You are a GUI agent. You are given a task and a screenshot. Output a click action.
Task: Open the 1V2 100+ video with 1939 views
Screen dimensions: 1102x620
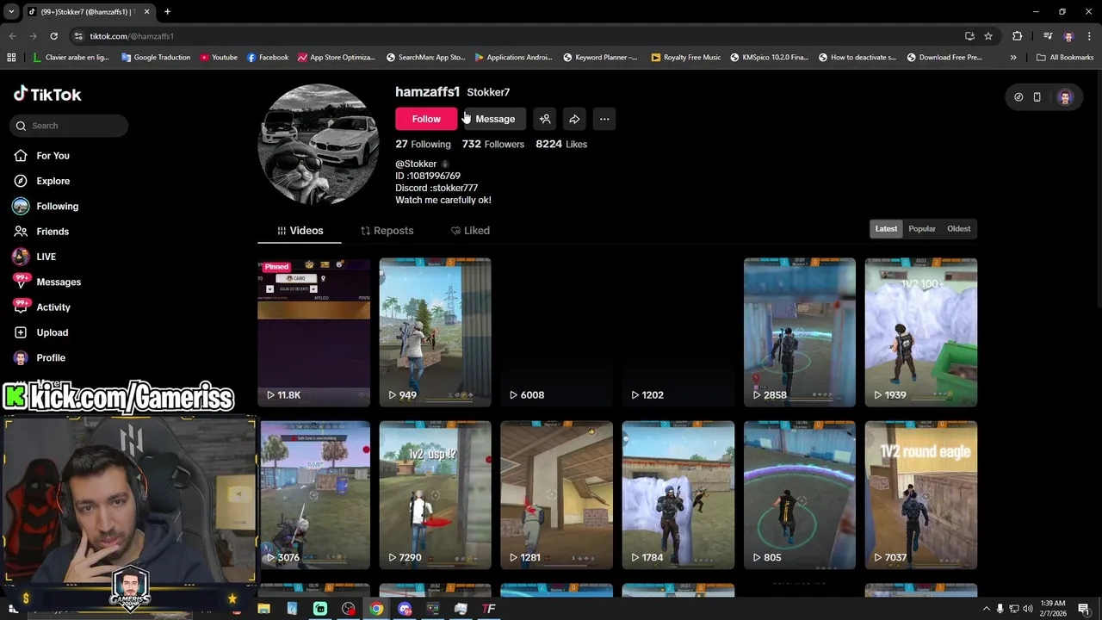(920, 332)
